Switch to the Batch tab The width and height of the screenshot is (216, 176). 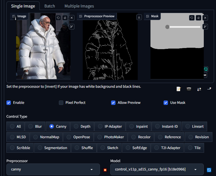[x=50, y=6]
